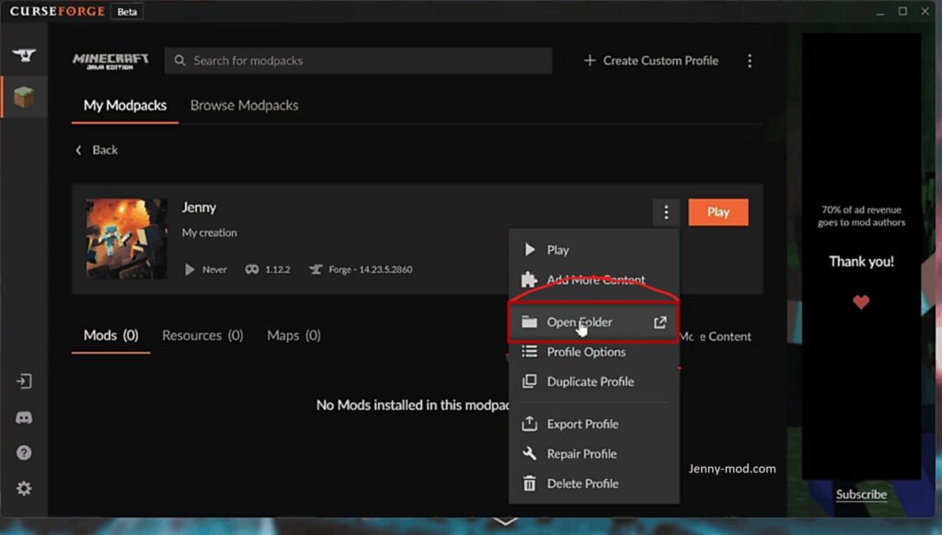Click the heart icon in the ad panel
This screenshot has width=942, height=535.
tap(861, 302)
